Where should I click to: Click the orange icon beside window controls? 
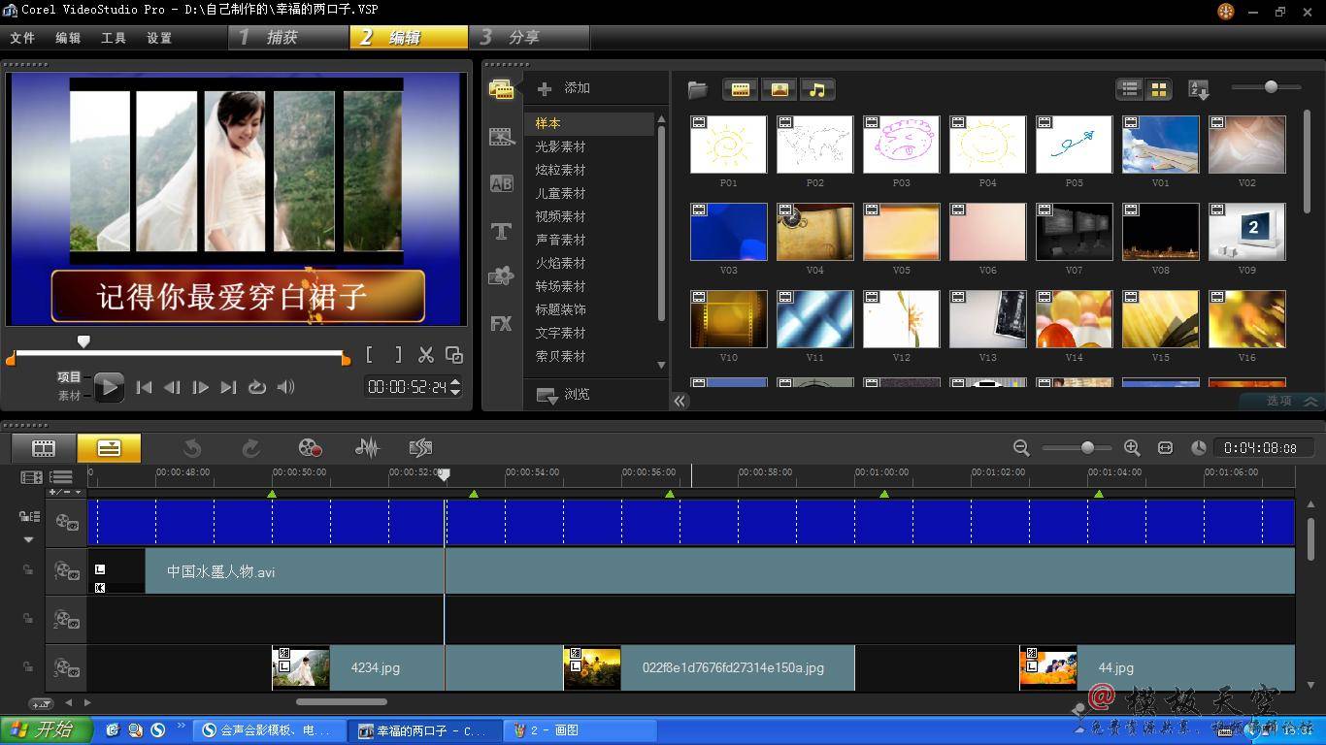click(1226, 11)
